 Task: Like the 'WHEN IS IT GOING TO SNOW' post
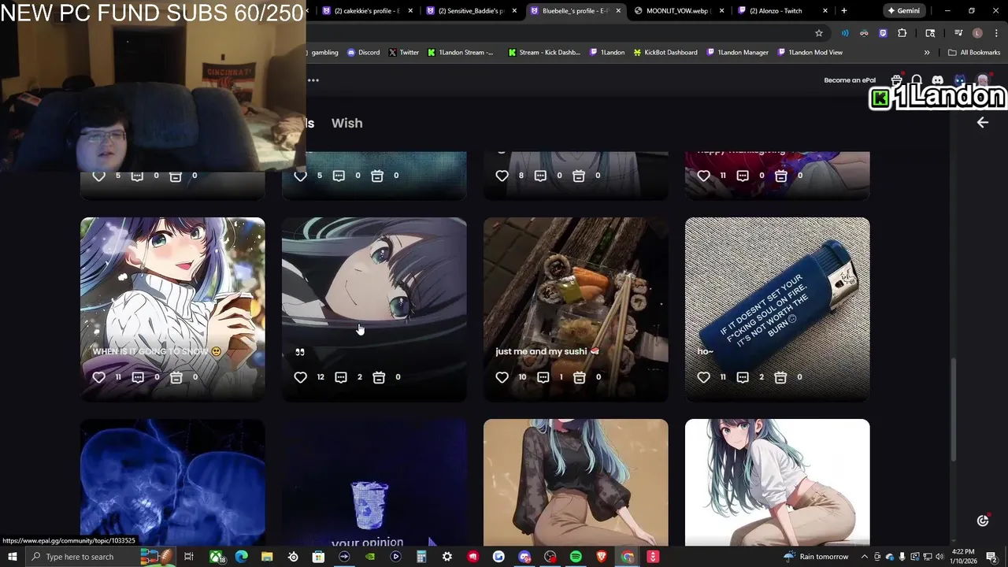pyautogui.click(x=98, y=377)
